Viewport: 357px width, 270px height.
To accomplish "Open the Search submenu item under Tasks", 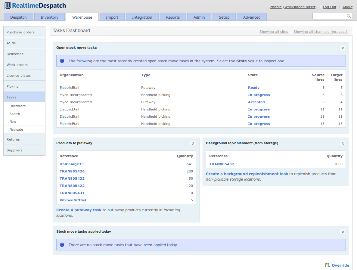I will tap(15, 114).
